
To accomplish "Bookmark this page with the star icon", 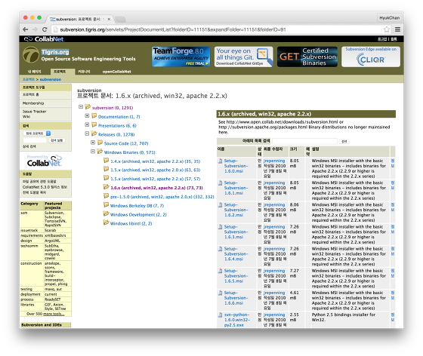I will (x=387, y=29).
